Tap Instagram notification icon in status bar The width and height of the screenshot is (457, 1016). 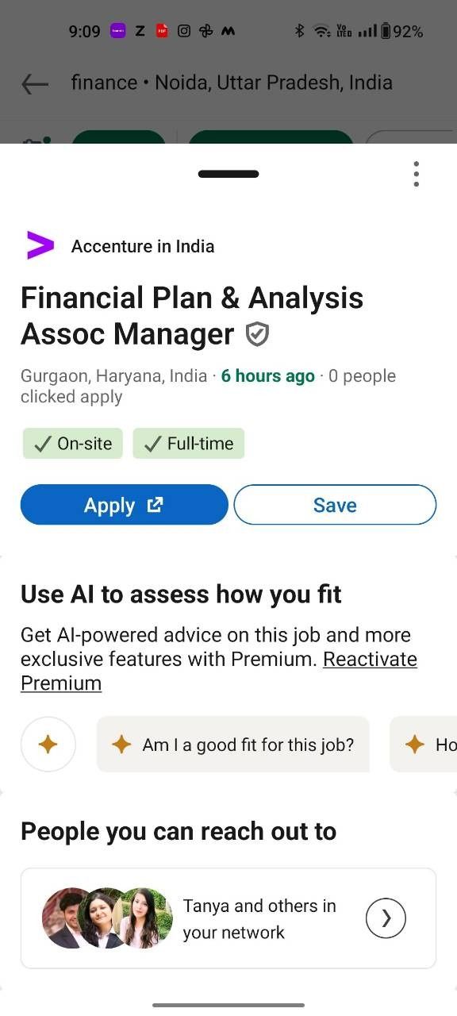[184, 31]
